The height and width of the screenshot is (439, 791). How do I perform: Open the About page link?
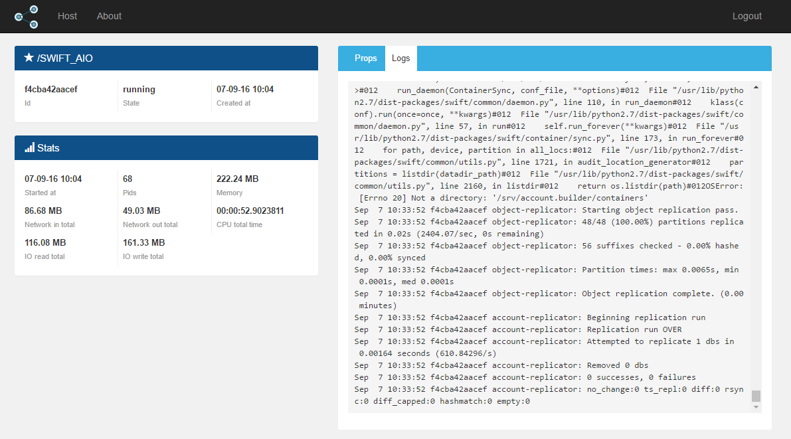[109, 16]
